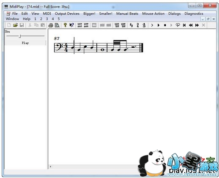Fast forward using the double right arrow icon
The width and height of the screenshot is (219, 178).
pyautogui.click(x=197, y=25)
